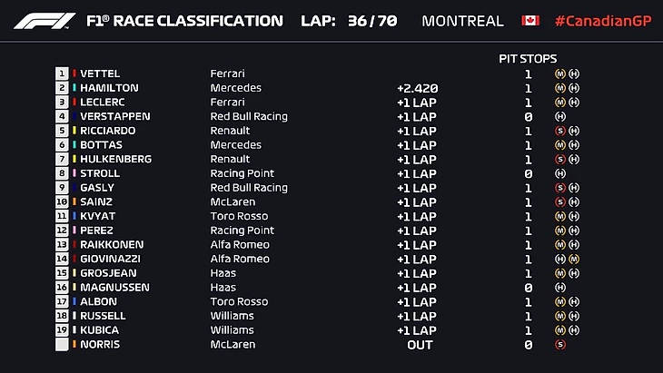Click Verstappen's hard tyre icon

pyautogui.click(x=560, y=116)
